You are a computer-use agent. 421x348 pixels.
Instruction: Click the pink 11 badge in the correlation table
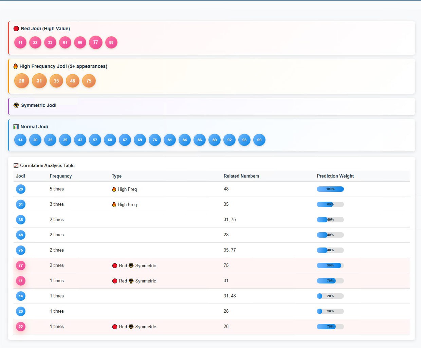[21, 281]
